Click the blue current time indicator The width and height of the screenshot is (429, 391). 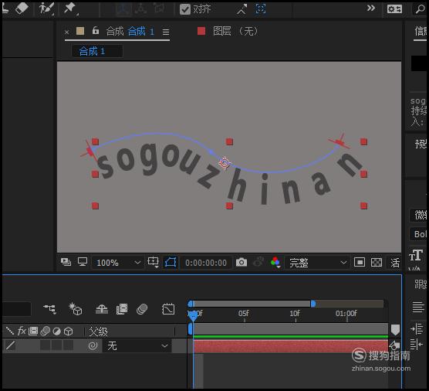click(x=193, y=316)
